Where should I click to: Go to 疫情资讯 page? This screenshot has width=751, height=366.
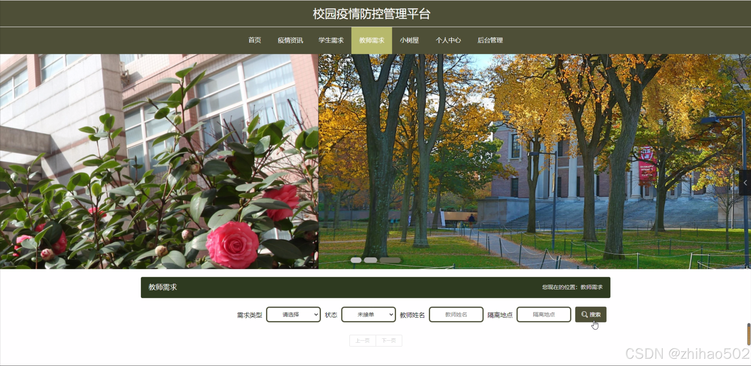point(290,40)
